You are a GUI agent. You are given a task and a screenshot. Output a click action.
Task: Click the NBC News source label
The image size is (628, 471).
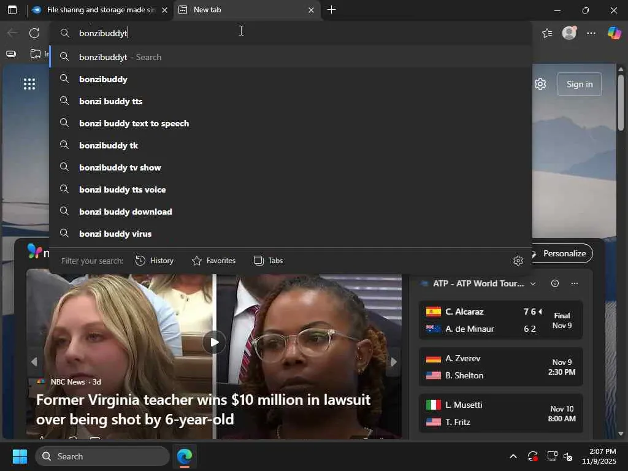point(67,381)
